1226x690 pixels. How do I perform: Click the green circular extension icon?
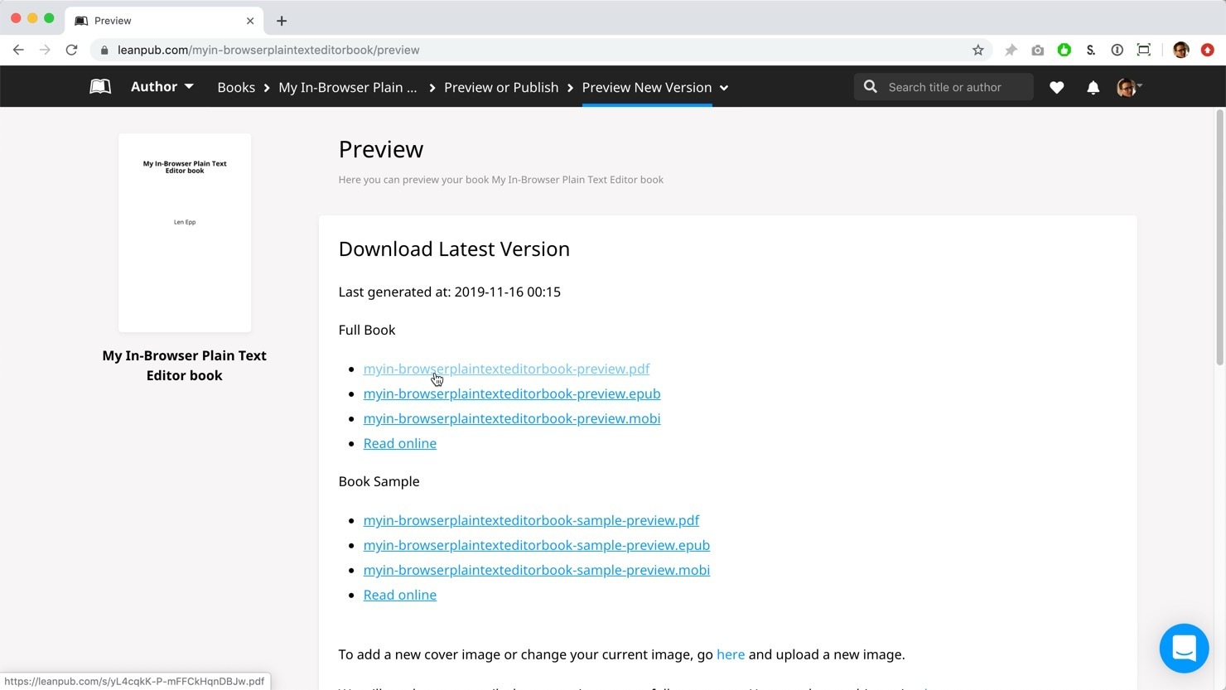point(1064,50)
